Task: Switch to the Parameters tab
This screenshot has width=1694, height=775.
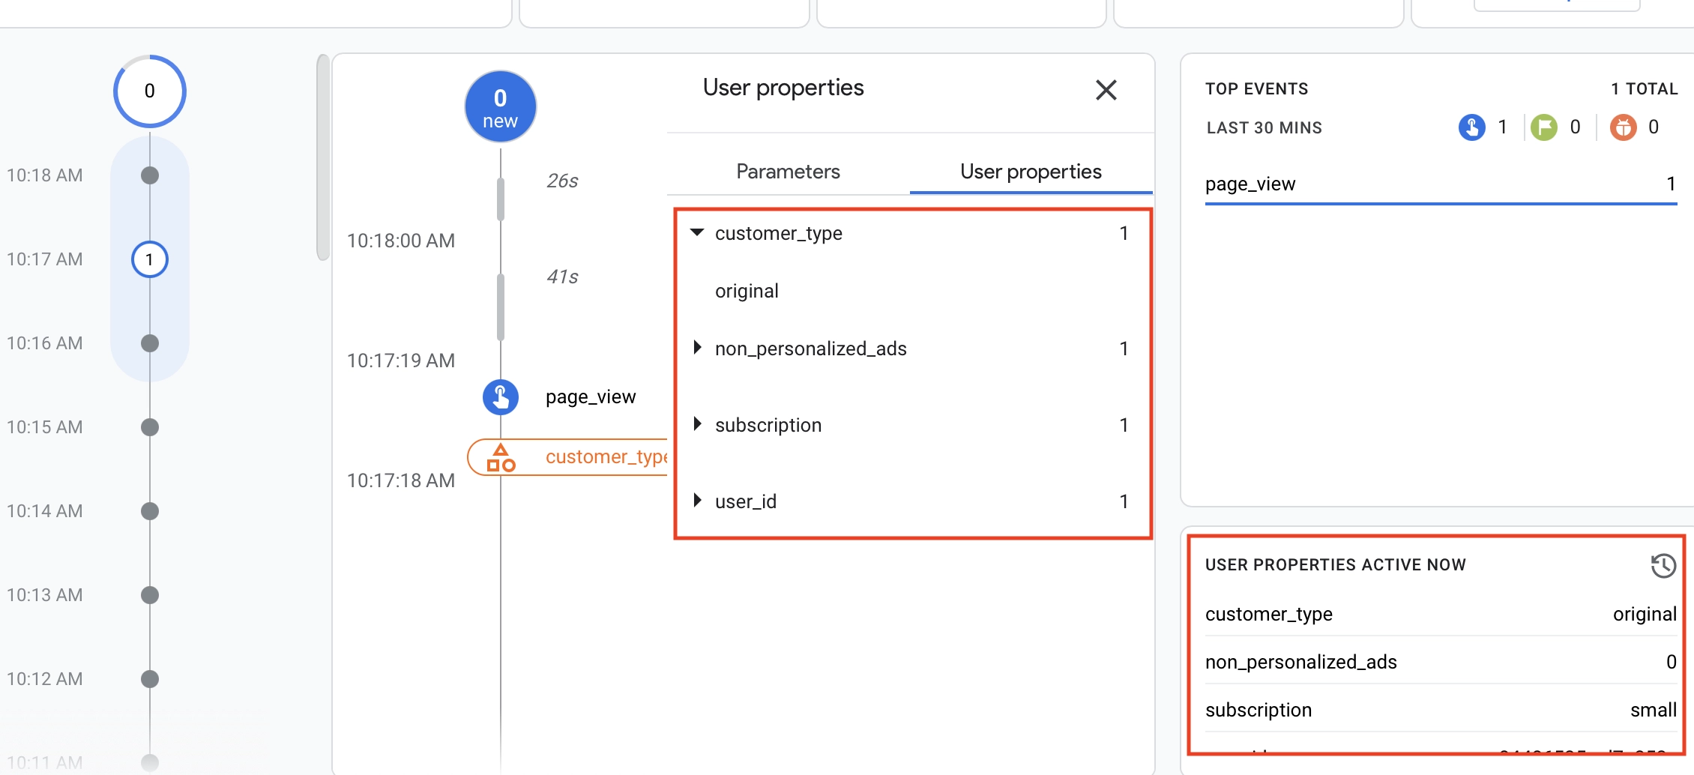Action: pos(788,172)
